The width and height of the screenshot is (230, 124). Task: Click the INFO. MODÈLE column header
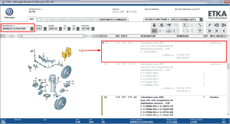click(218, 36)
